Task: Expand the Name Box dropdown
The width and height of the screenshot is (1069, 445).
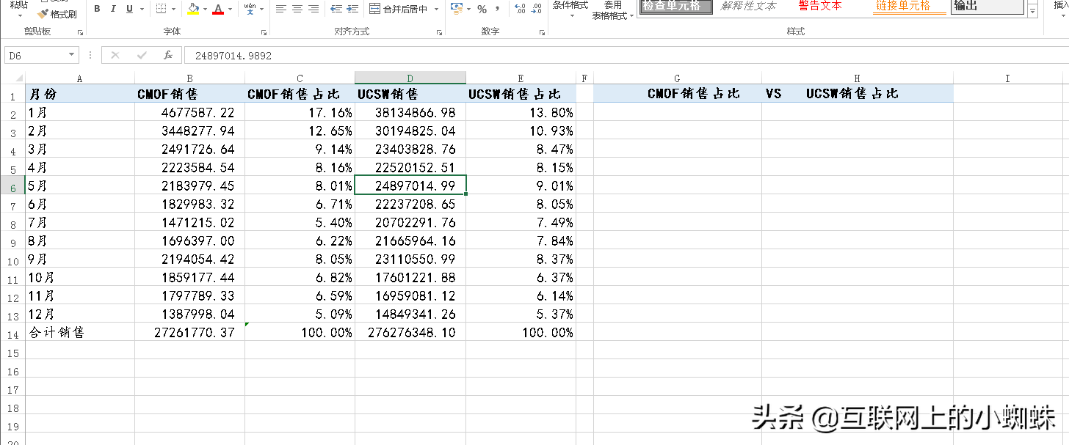Action: [x=72, y=55]
